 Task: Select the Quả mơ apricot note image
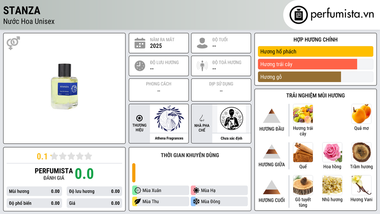tap(361, 114)
